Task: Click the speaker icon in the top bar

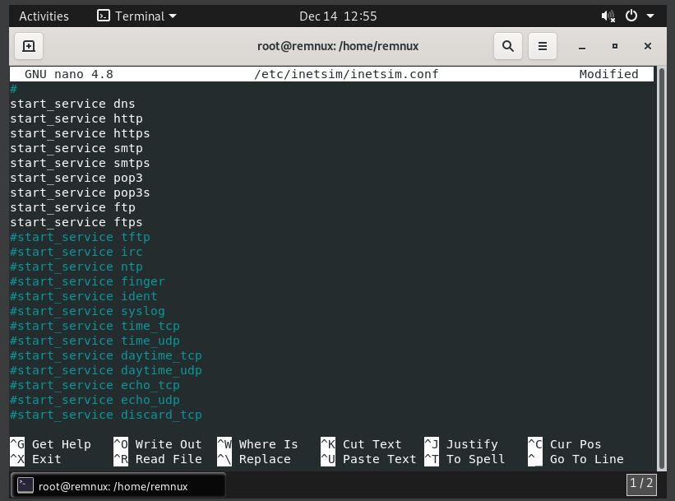Action: (608, 15)
